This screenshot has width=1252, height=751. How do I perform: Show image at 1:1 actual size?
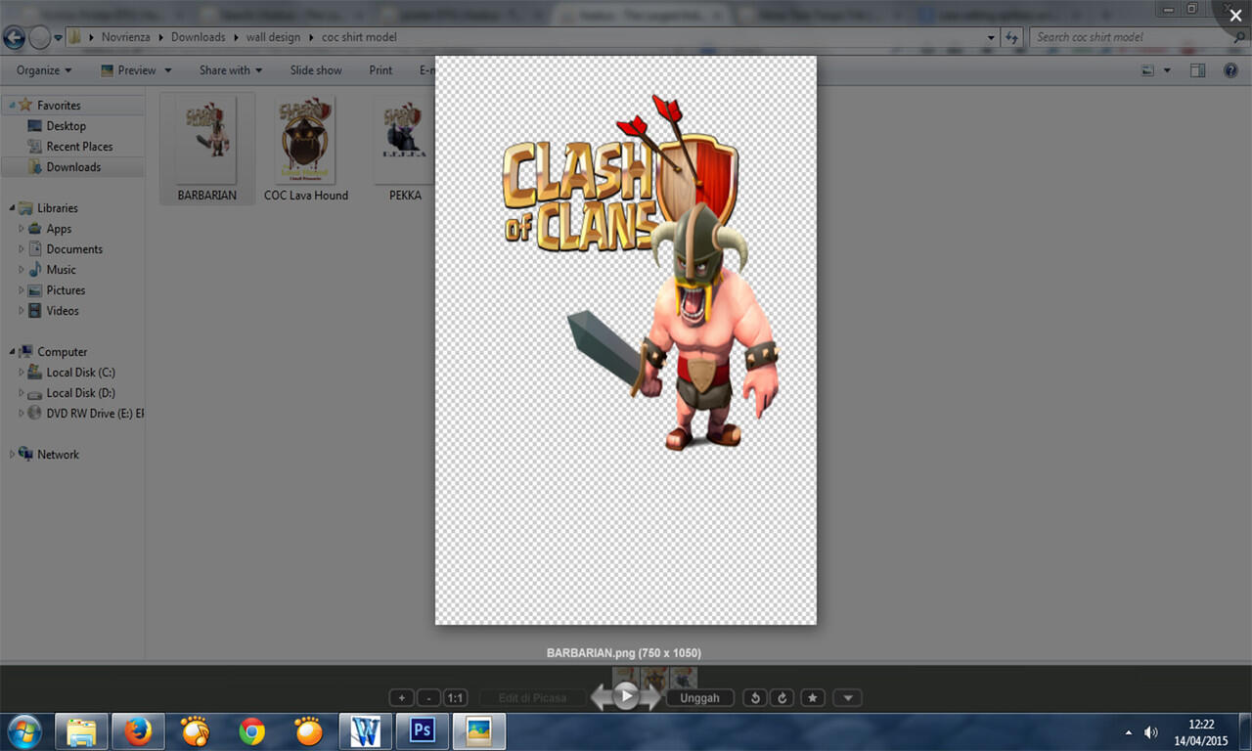455,698
